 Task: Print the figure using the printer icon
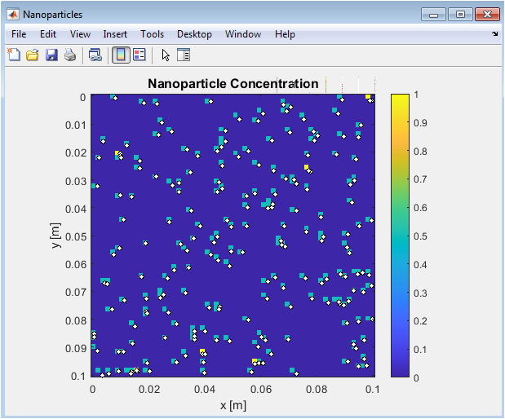(70, 55)
